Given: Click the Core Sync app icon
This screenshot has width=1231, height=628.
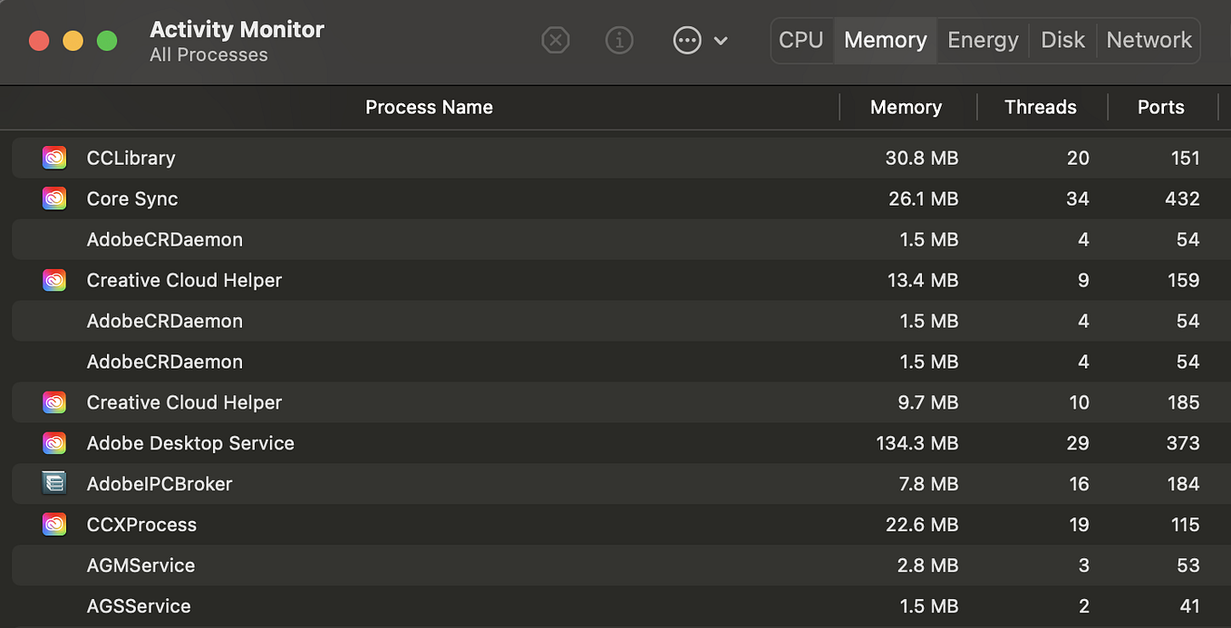Looking at the screenshot, I should click(x=54, y=198).
